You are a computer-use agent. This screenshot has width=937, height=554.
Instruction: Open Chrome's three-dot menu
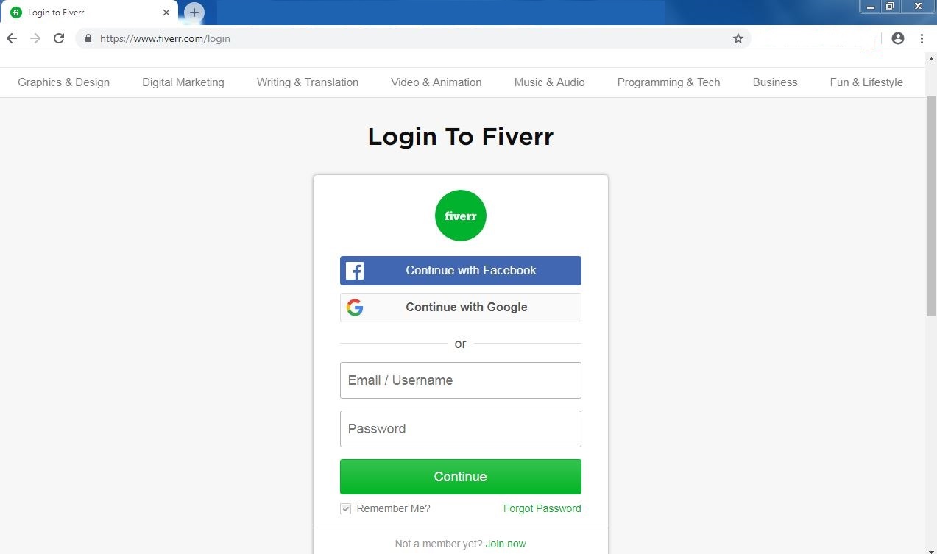pos(922,38)
